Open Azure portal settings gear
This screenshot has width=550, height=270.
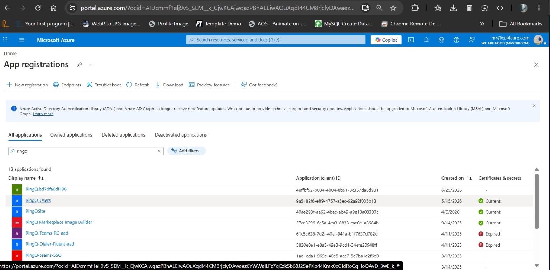(x=441, y=40)
